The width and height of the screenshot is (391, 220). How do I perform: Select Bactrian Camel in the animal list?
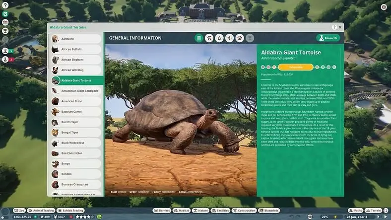click(76, 112)
